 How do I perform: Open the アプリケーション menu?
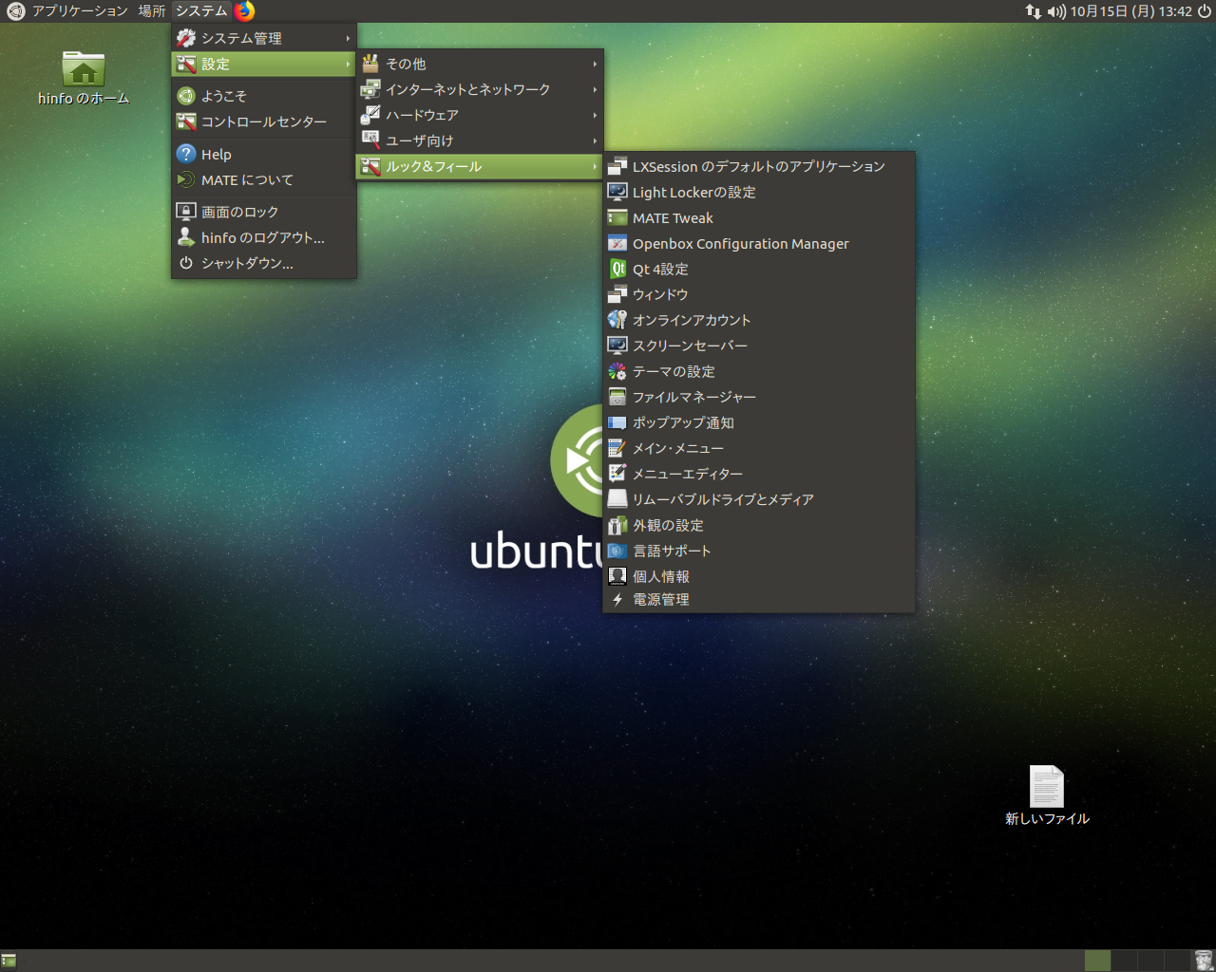[x=80, y=11]
